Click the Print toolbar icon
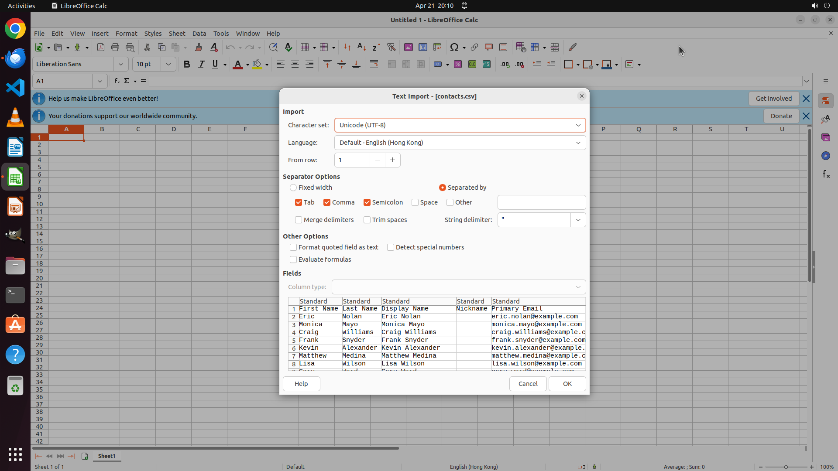The width and height of the screenshot is (838, 471). pyautogui.click(x=115, y=47)
